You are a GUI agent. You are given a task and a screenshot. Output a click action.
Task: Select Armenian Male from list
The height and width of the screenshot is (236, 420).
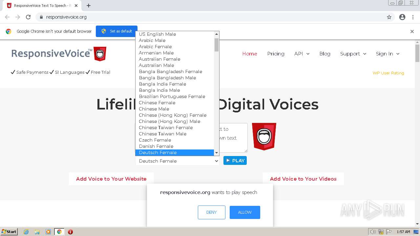175,53
